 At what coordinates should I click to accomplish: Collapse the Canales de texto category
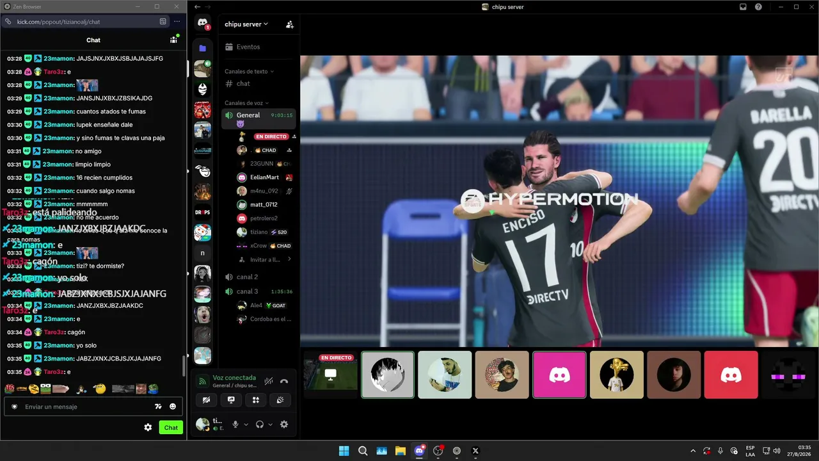pyautogui.click(x=249, y=72)
